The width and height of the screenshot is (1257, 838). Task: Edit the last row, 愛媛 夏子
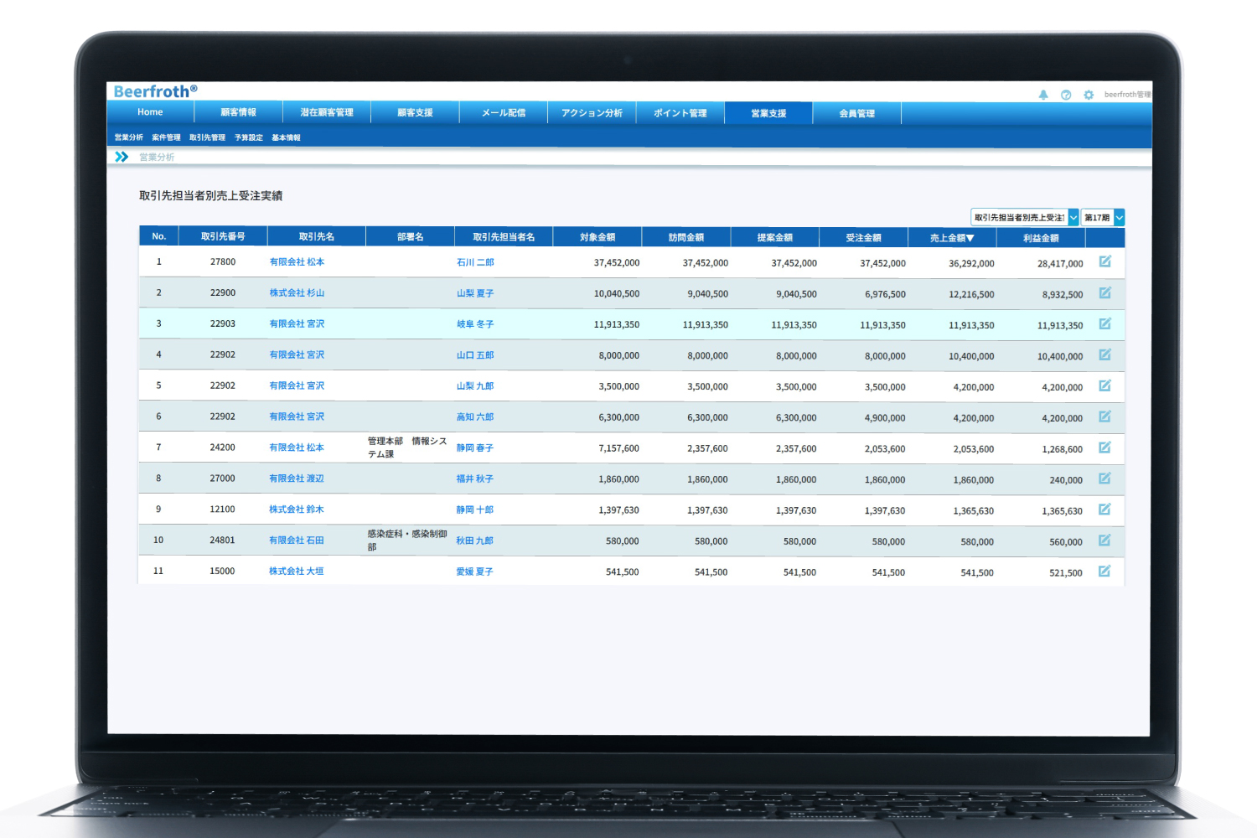click(1104, 572)
